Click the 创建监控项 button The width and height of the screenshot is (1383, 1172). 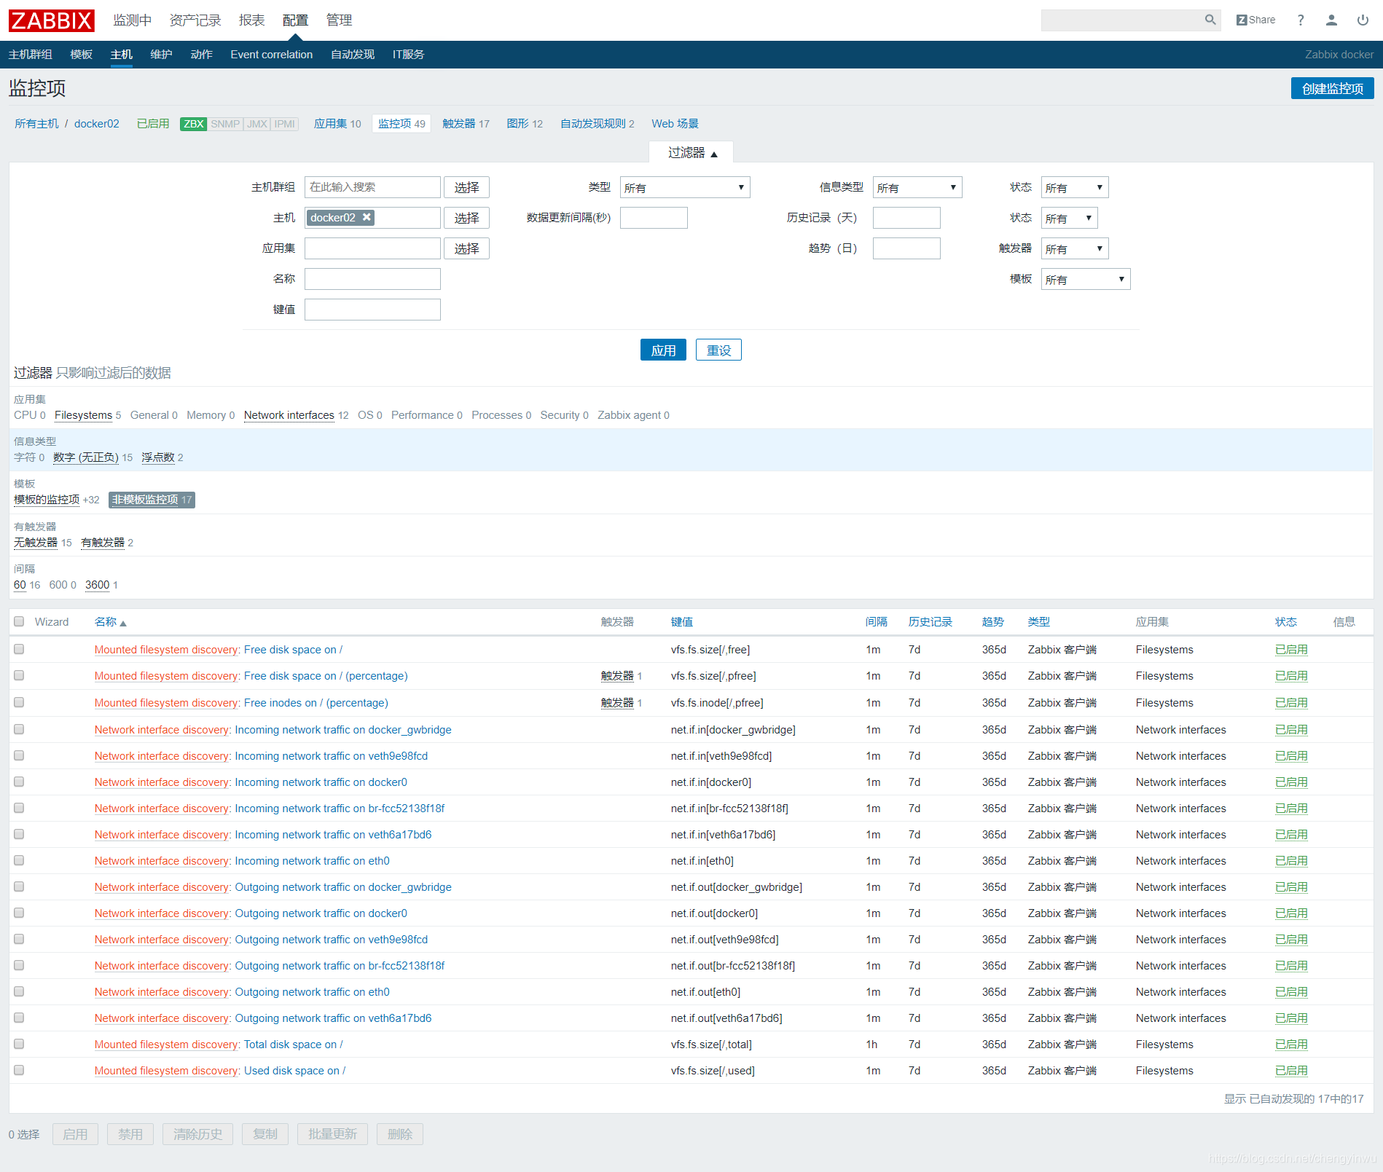[x=1332, y=88]
